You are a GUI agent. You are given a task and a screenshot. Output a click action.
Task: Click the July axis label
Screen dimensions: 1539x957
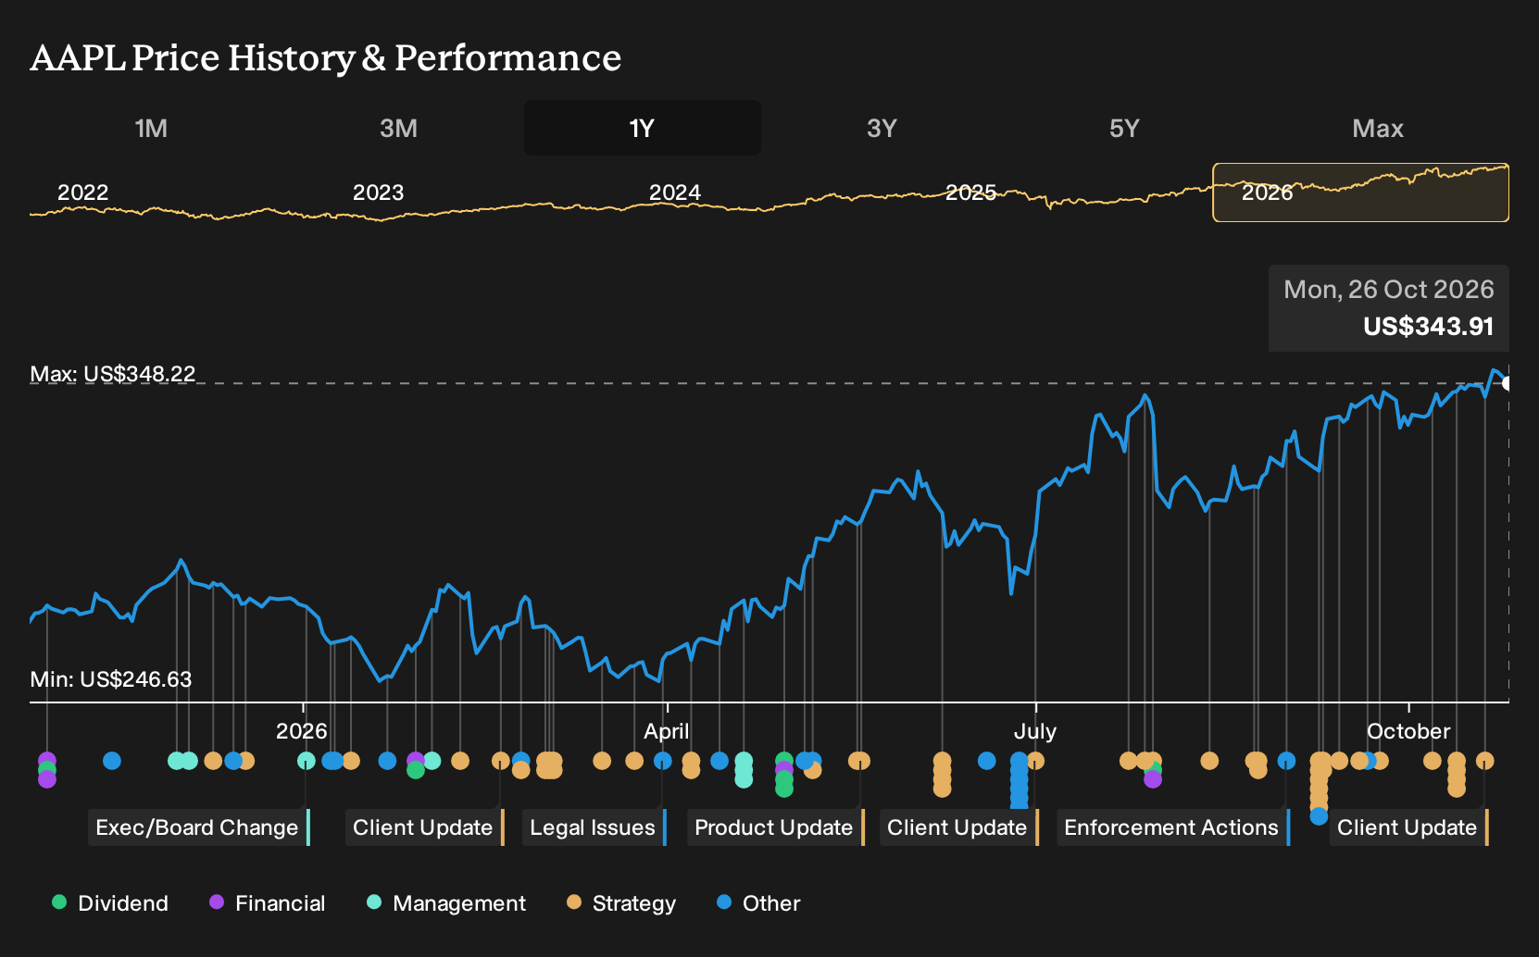click(1035, 731)
